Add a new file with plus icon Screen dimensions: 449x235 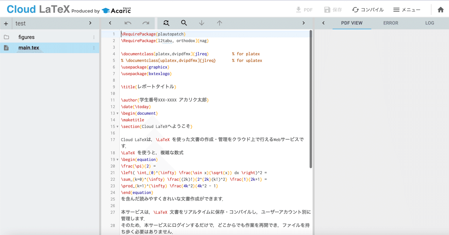[x=6, y=24]
